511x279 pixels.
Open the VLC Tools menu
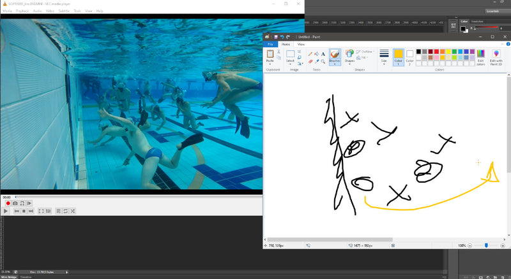[77, 11]
